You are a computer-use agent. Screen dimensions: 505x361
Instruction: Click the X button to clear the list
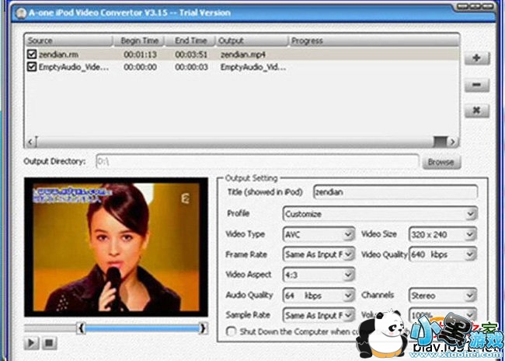point(477,110)
